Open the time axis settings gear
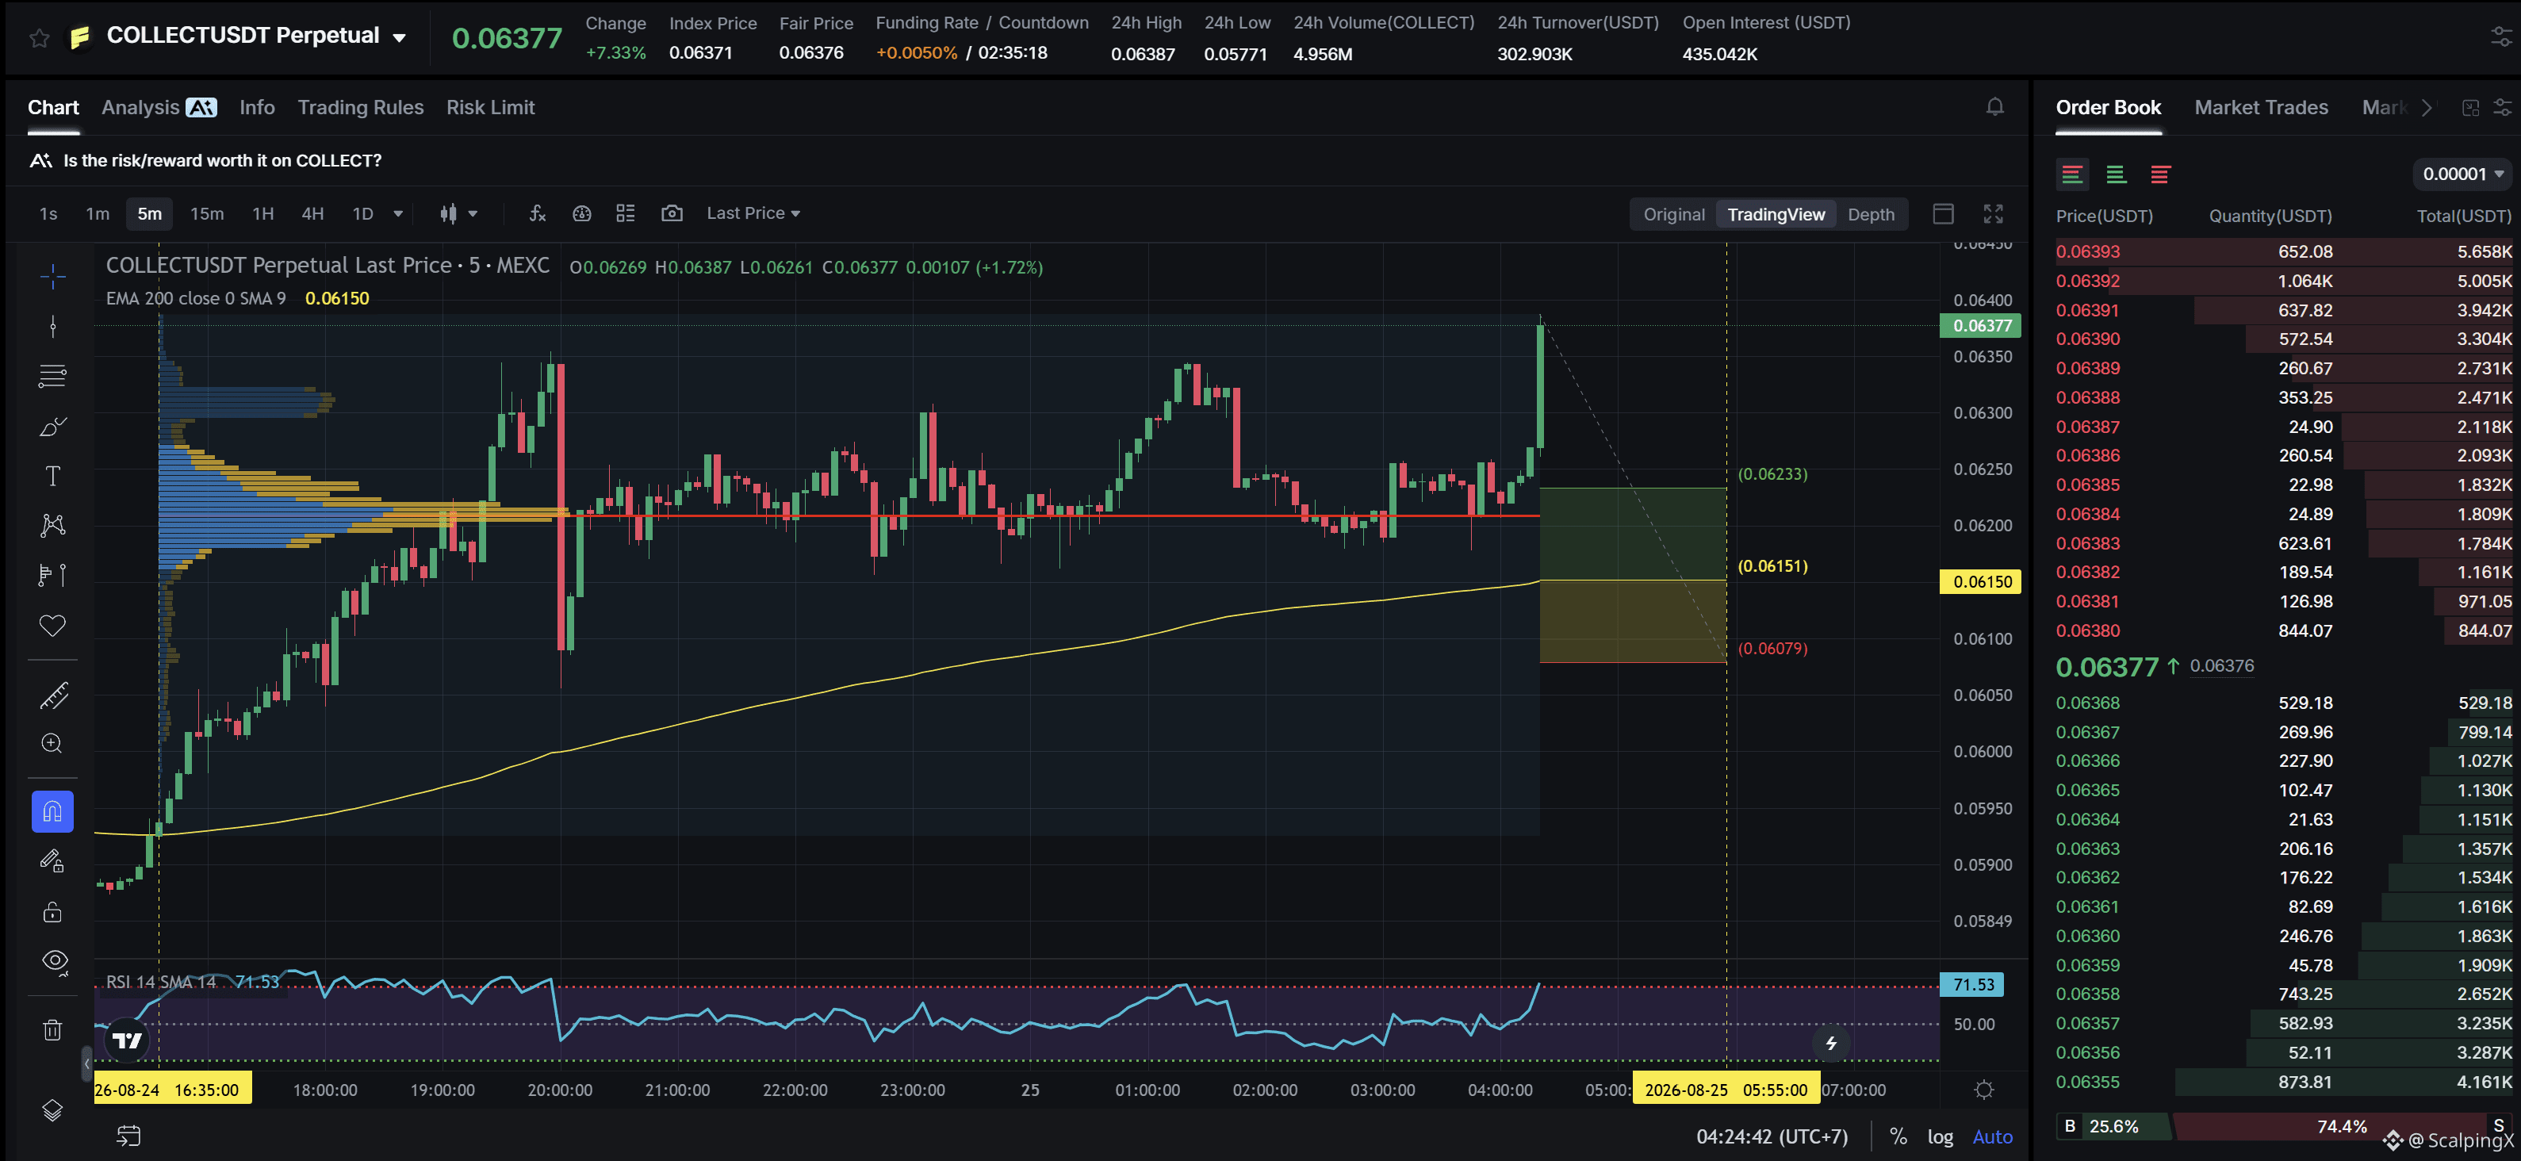Image resolution: width=2521 pixels, height=1161 pixels. (x=1983, y=1090)
